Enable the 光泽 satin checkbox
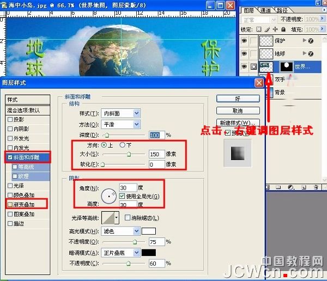Viewport: 327px width, 281px height. tap(10, 186)
